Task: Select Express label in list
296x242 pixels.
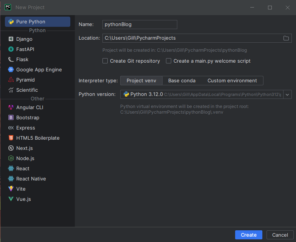Action: click(x=26, y=128)
